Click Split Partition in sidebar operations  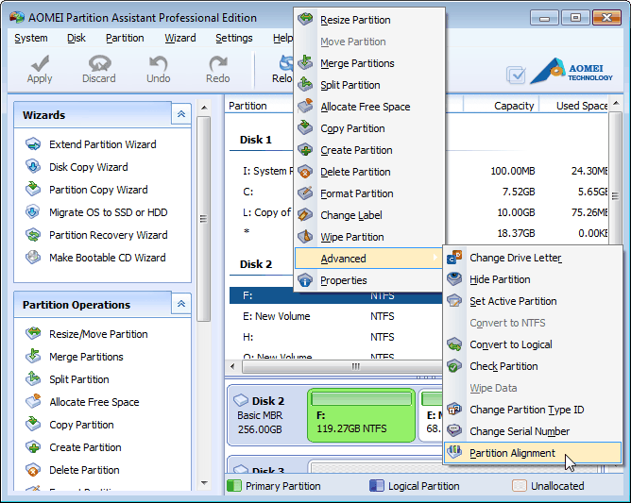pyautogui.click(x=79, y=379)
